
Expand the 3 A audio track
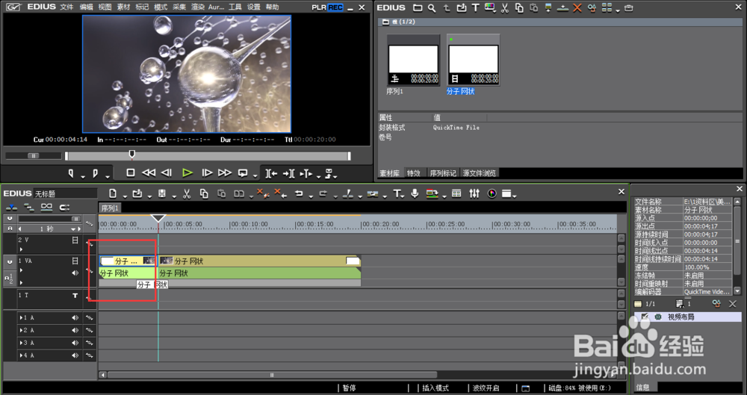(20, 343)
